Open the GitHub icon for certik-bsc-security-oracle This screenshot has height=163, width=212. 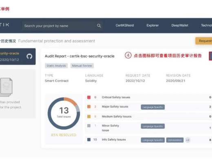click(x=29, y=56)
